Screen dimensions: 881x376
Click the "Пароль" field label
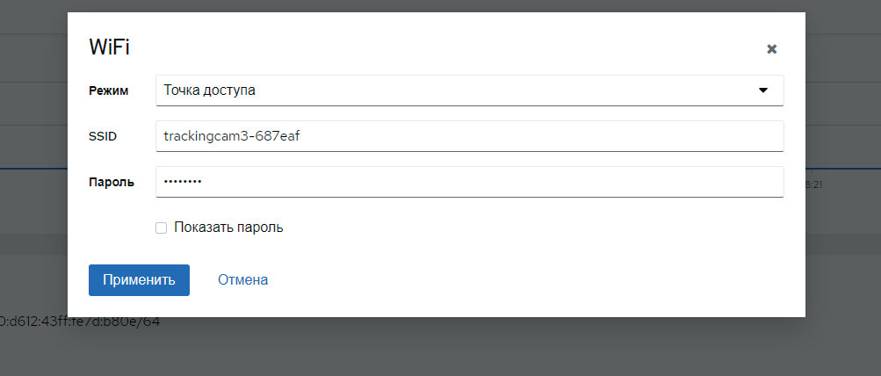tap(112, 182)
